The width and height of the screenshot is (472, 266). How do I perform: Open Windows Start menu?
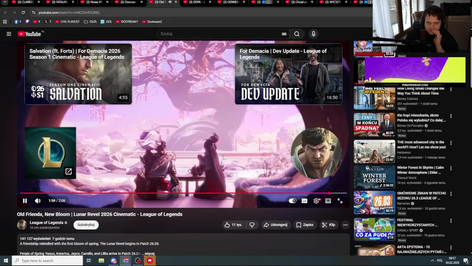[6, 261]
